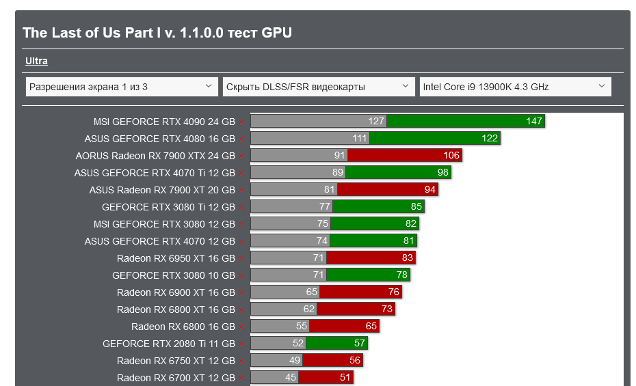This screenshot has height=386, width=636.
Task: Click red X next to GEFORCE RTX 3080 10 GB
Action: point(241,276)
